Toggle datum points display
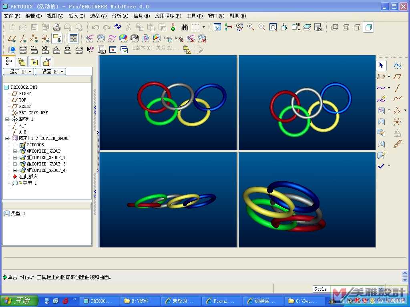This screenshot has width=410, height=307. point(34,38)
